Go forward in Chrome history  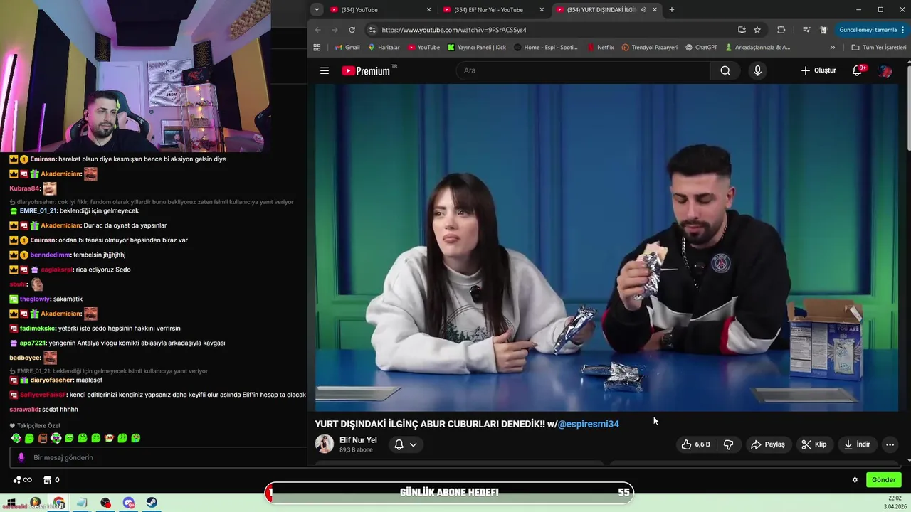(x=335, y=30)
